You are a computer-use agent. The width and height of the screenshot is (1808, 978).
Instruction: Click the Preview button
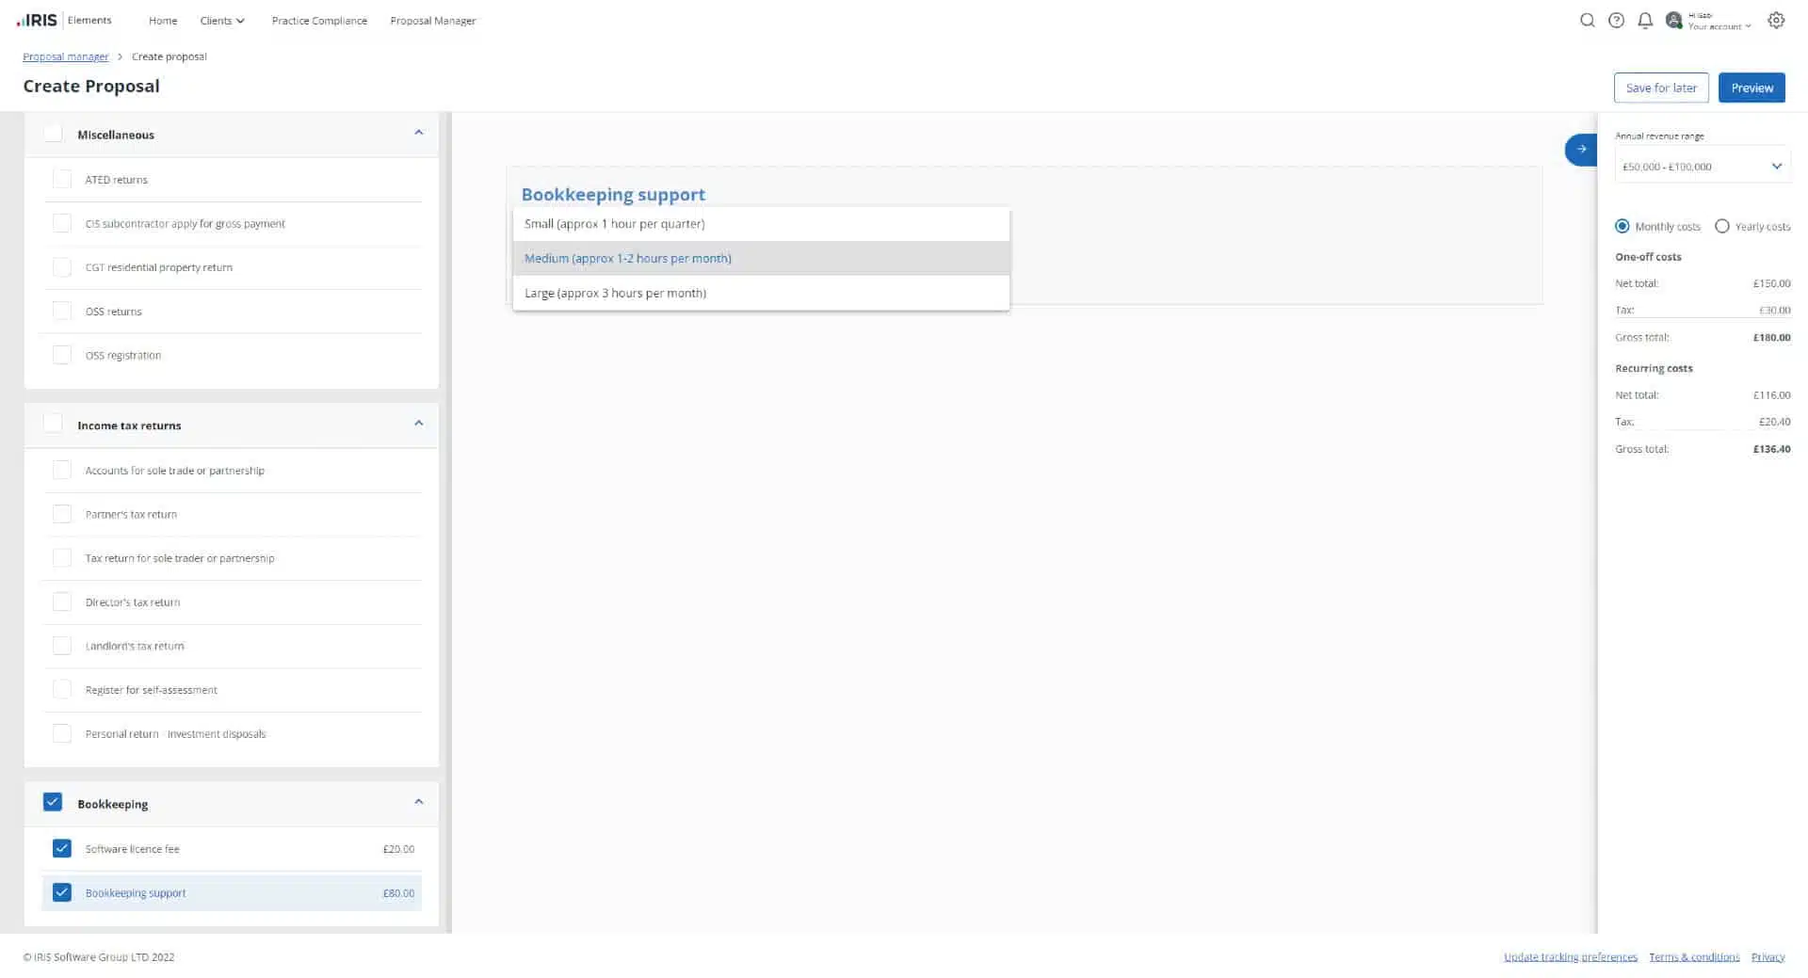coord(1751,88)
